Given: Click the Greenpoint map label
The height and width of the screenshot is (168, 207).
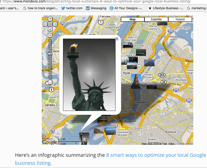Looking at the screenshot, I should tap(141, 102).
